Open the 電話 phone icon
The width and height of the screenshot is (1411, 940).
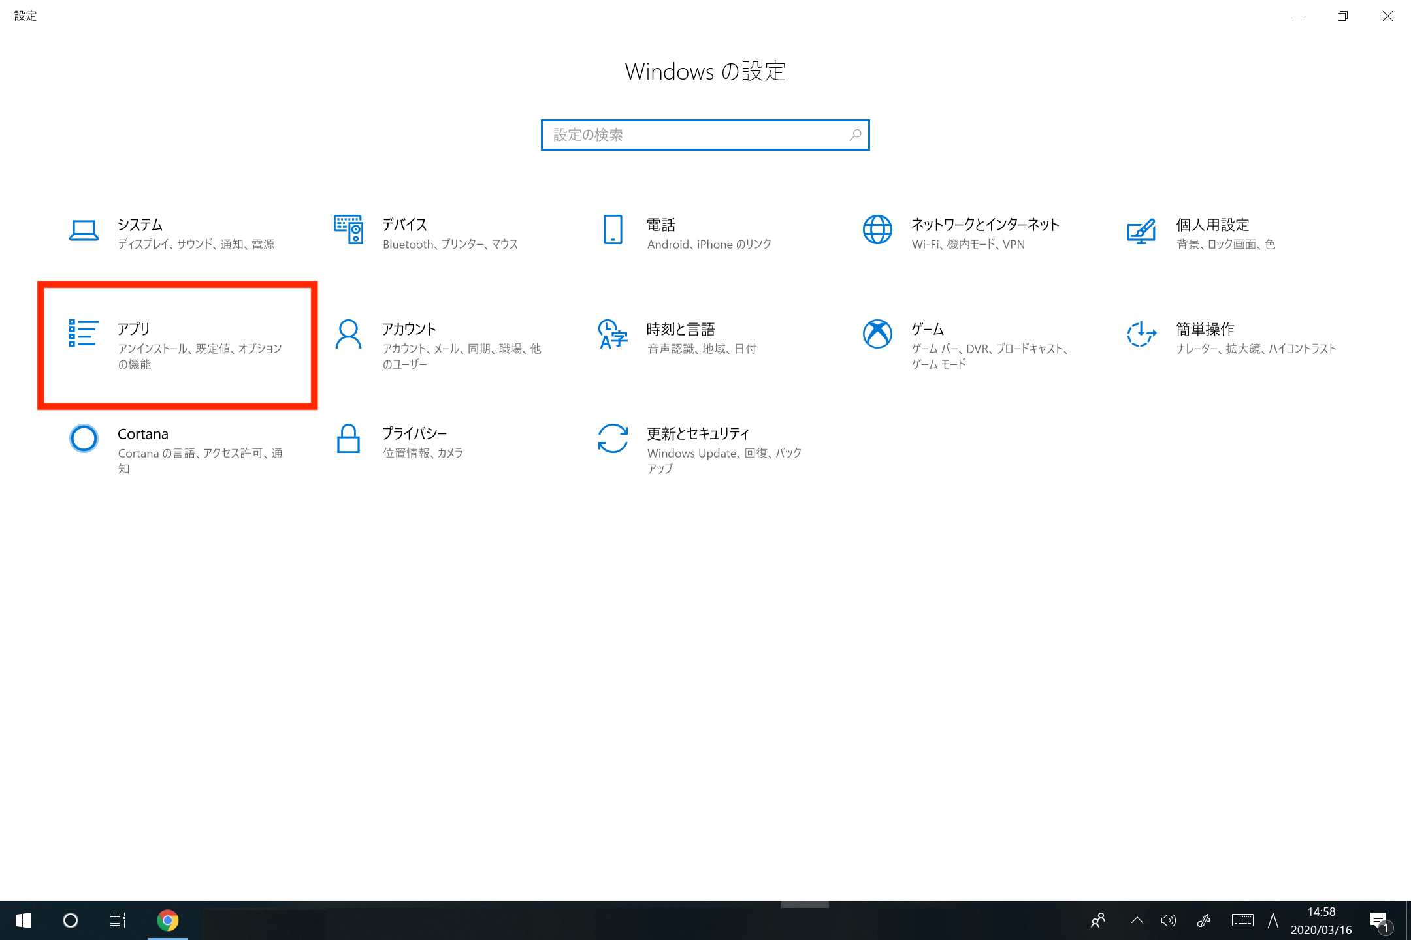[x=613, y=229]
